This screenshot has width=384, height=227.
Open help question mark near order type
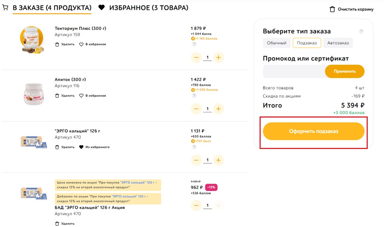coord(361,31)
